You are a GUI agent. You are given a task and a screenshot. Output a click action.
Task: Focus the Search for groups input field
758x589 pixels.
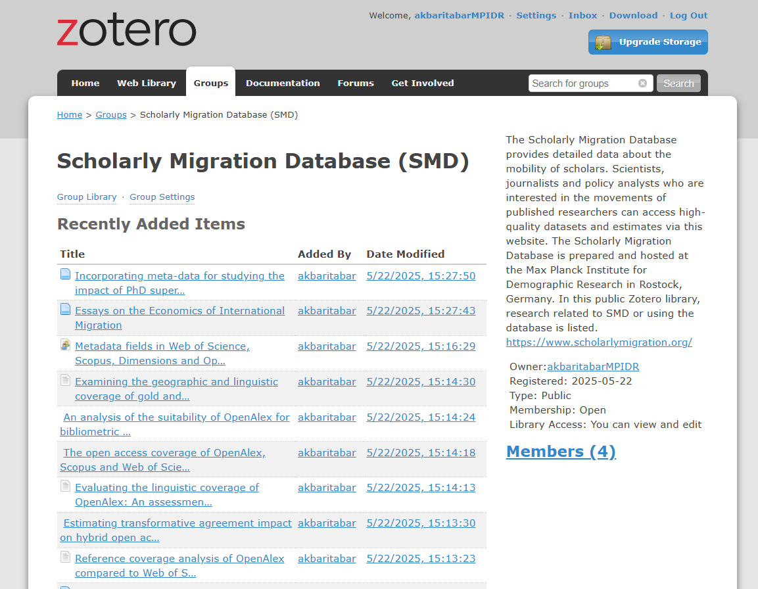tap(582, 83)
